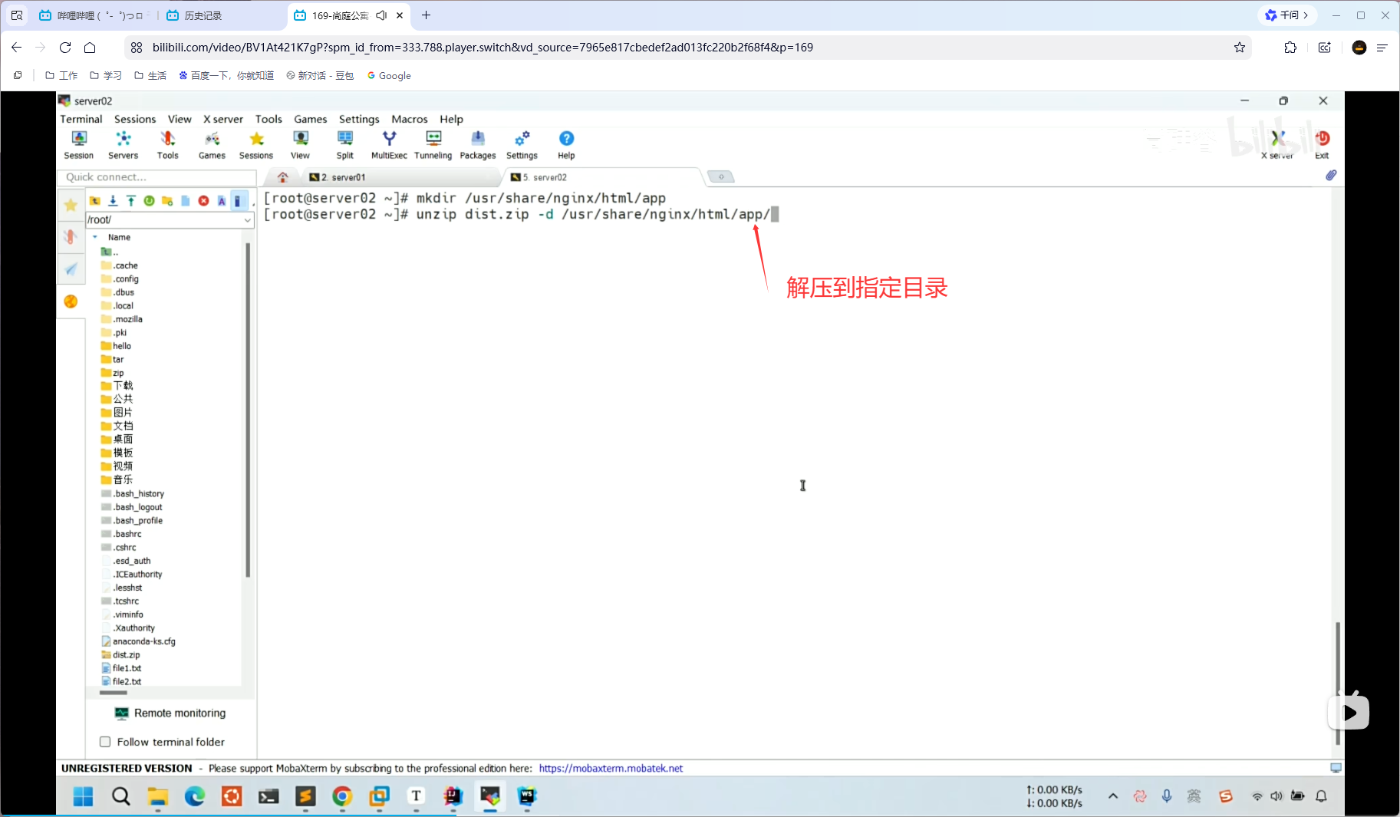Select the orange globe sidebar icon
The width and height of the screenshot is (1400, 817).
coord(71,301)
